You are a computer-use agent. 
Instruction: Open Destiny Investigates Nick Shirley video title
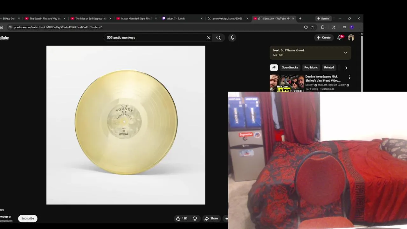coord(323,79)
